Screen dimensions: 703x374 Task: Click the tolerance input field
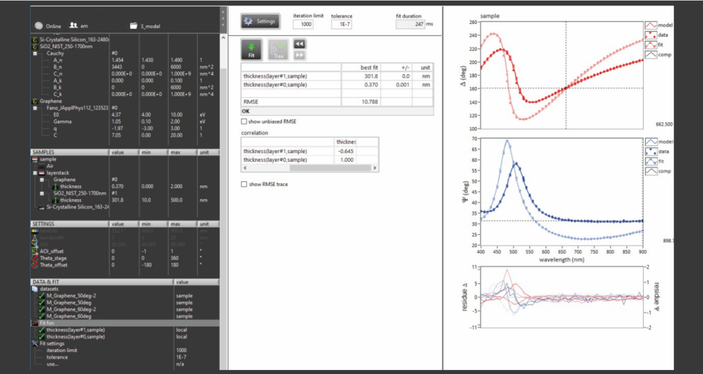pos(341,24)
